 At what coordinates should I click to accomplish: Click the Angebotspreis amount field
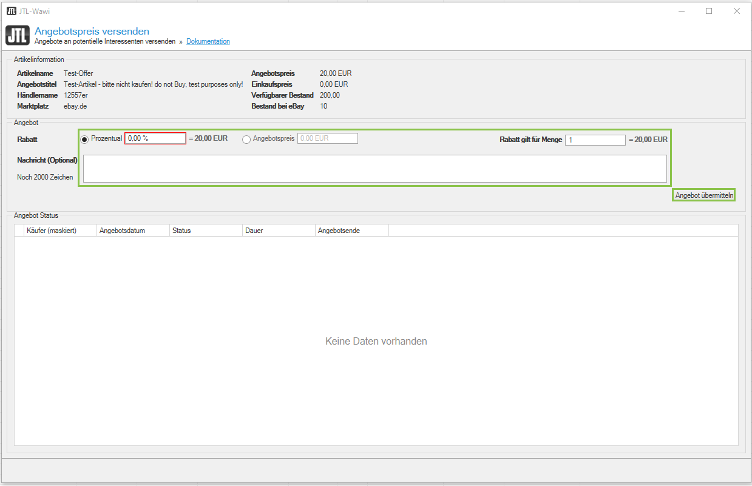coord(327,138)
